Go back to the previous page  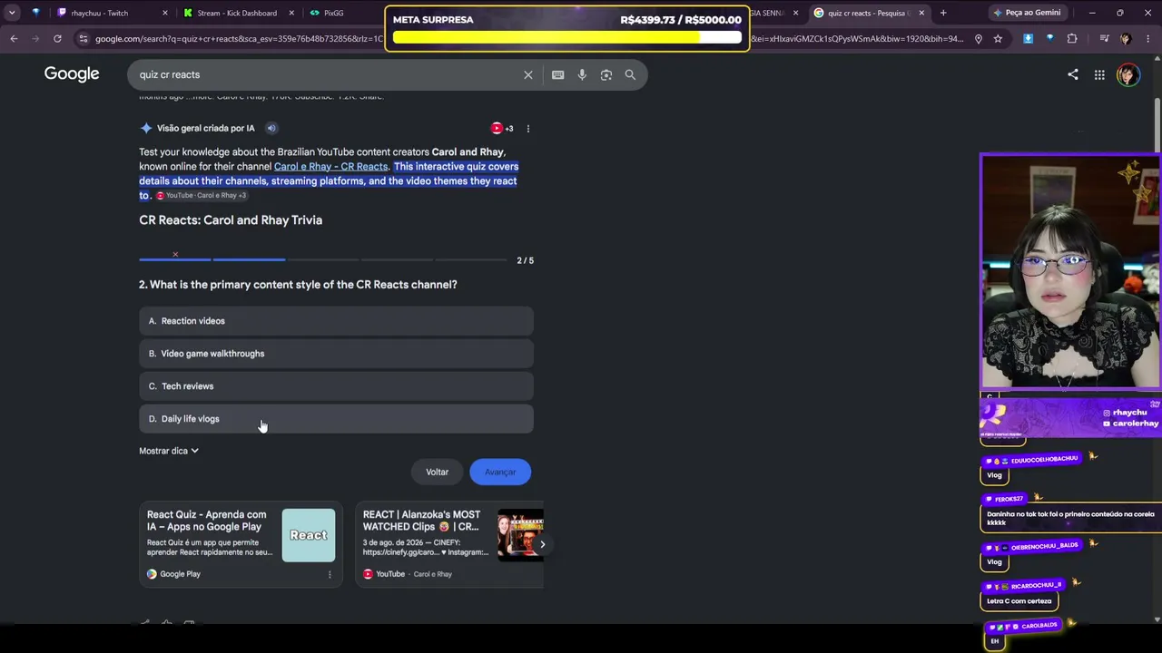tap(14, 39)
